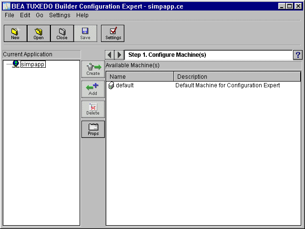Click 'Default Machine for Configuration Expert' description
305x229 pixels.
(x=228, y=85)
